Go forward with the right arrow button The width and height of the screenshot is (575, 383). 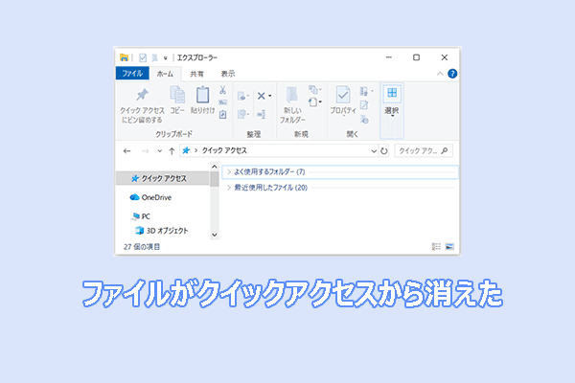pyautogui.click(x=146, y=151)
